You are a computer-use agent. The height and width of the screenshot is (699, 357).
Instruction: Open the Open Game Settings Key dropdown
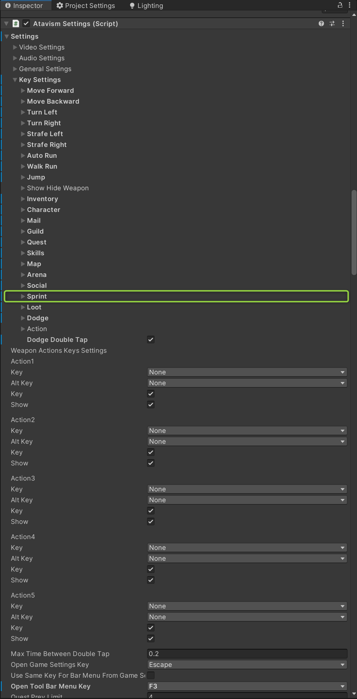(247, 665)
